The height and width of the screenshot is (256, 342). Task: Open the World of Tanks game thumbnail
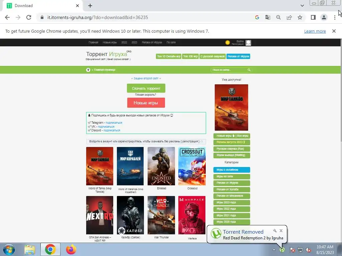tap(100, 166)
